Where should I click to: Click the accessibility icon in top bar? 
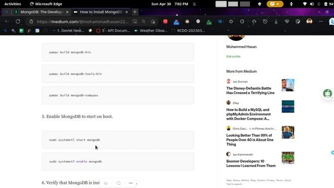[x=291, y=4]
